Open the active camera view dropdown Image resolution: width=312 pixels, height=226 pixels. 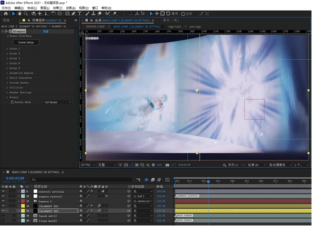[280, 165]
